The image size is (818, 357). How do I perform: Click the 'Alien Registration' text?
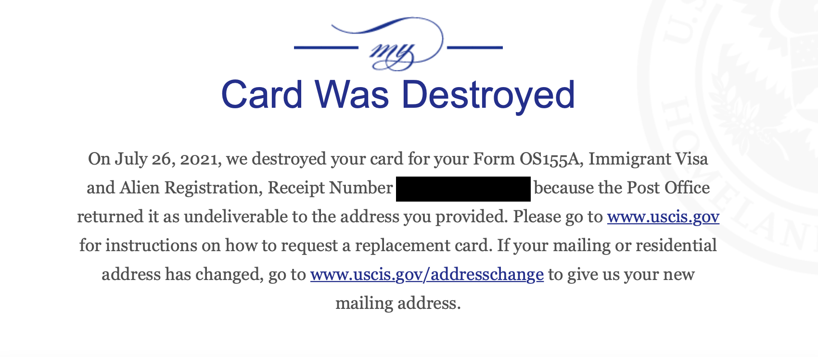(191, 188)
